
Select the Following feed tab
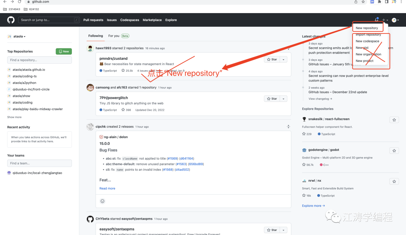coord(95,36)
